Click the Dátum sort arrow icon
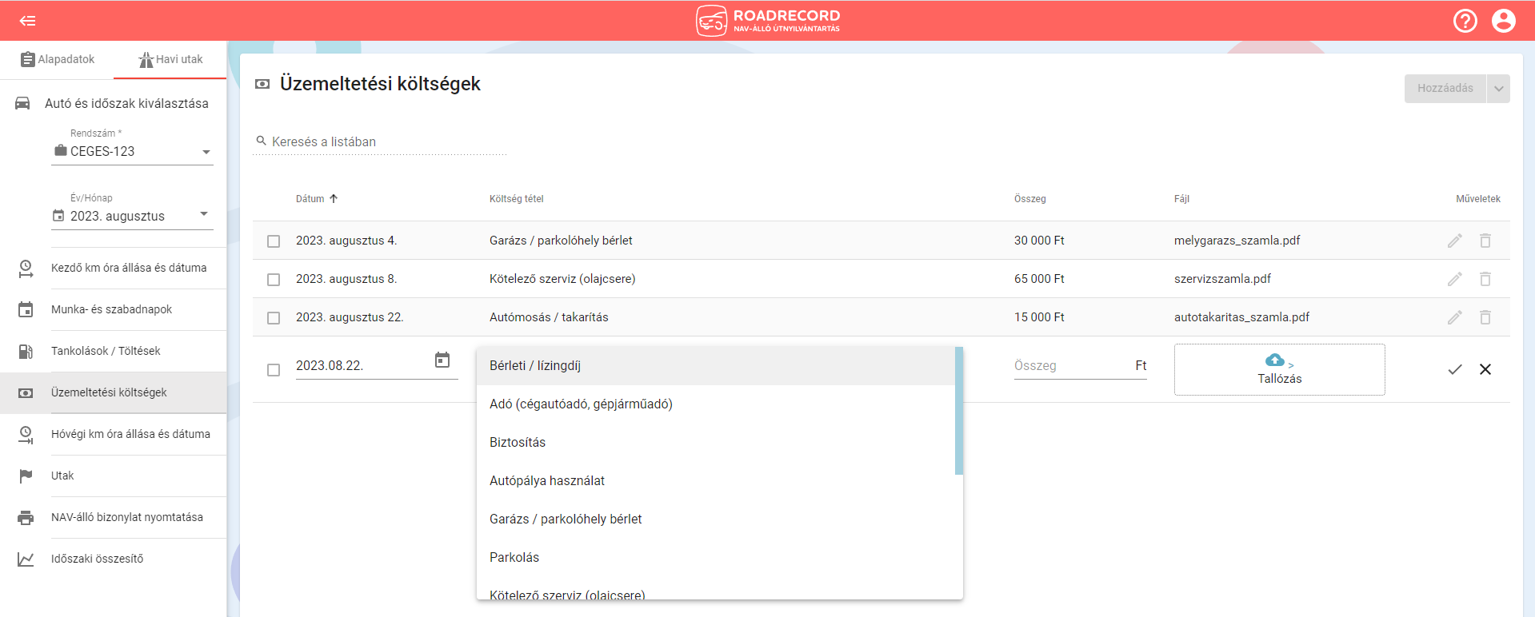This screenshot has width=1535, height=617. 334,198
